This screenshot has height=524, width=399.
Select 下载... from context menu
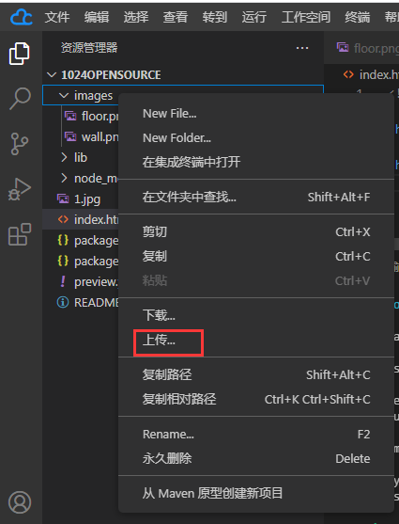pyautogui.click(x=256, y=315)
